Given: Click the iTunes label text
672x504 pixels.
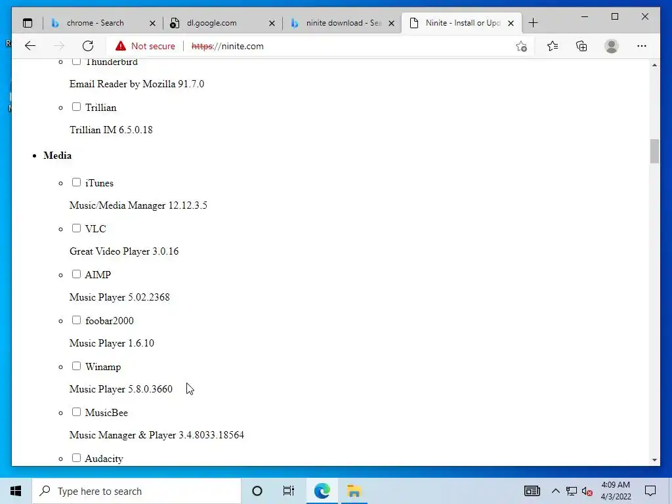Looking at the screenshot, I should tap(100, 183).
